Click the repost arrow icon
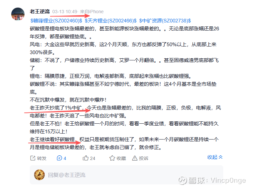The height and width of the screenshot is (188, 253). pyautogui.click(x=33, y=158)
